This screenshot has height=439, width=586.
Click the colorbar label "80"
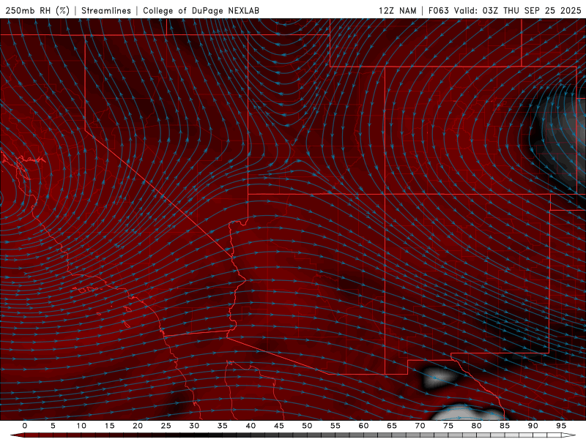point(476,426)
